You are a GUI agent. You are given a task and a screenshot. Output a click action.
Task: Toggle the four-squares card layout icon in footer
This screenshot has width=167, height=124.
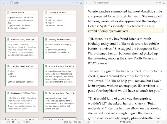tap(80, 122)
